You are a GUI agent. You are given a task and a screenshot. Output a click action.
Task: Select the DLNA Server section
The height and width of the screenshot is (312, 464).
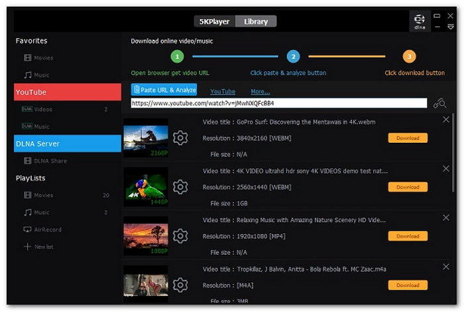pyautogui.click(x=68, y=143)
